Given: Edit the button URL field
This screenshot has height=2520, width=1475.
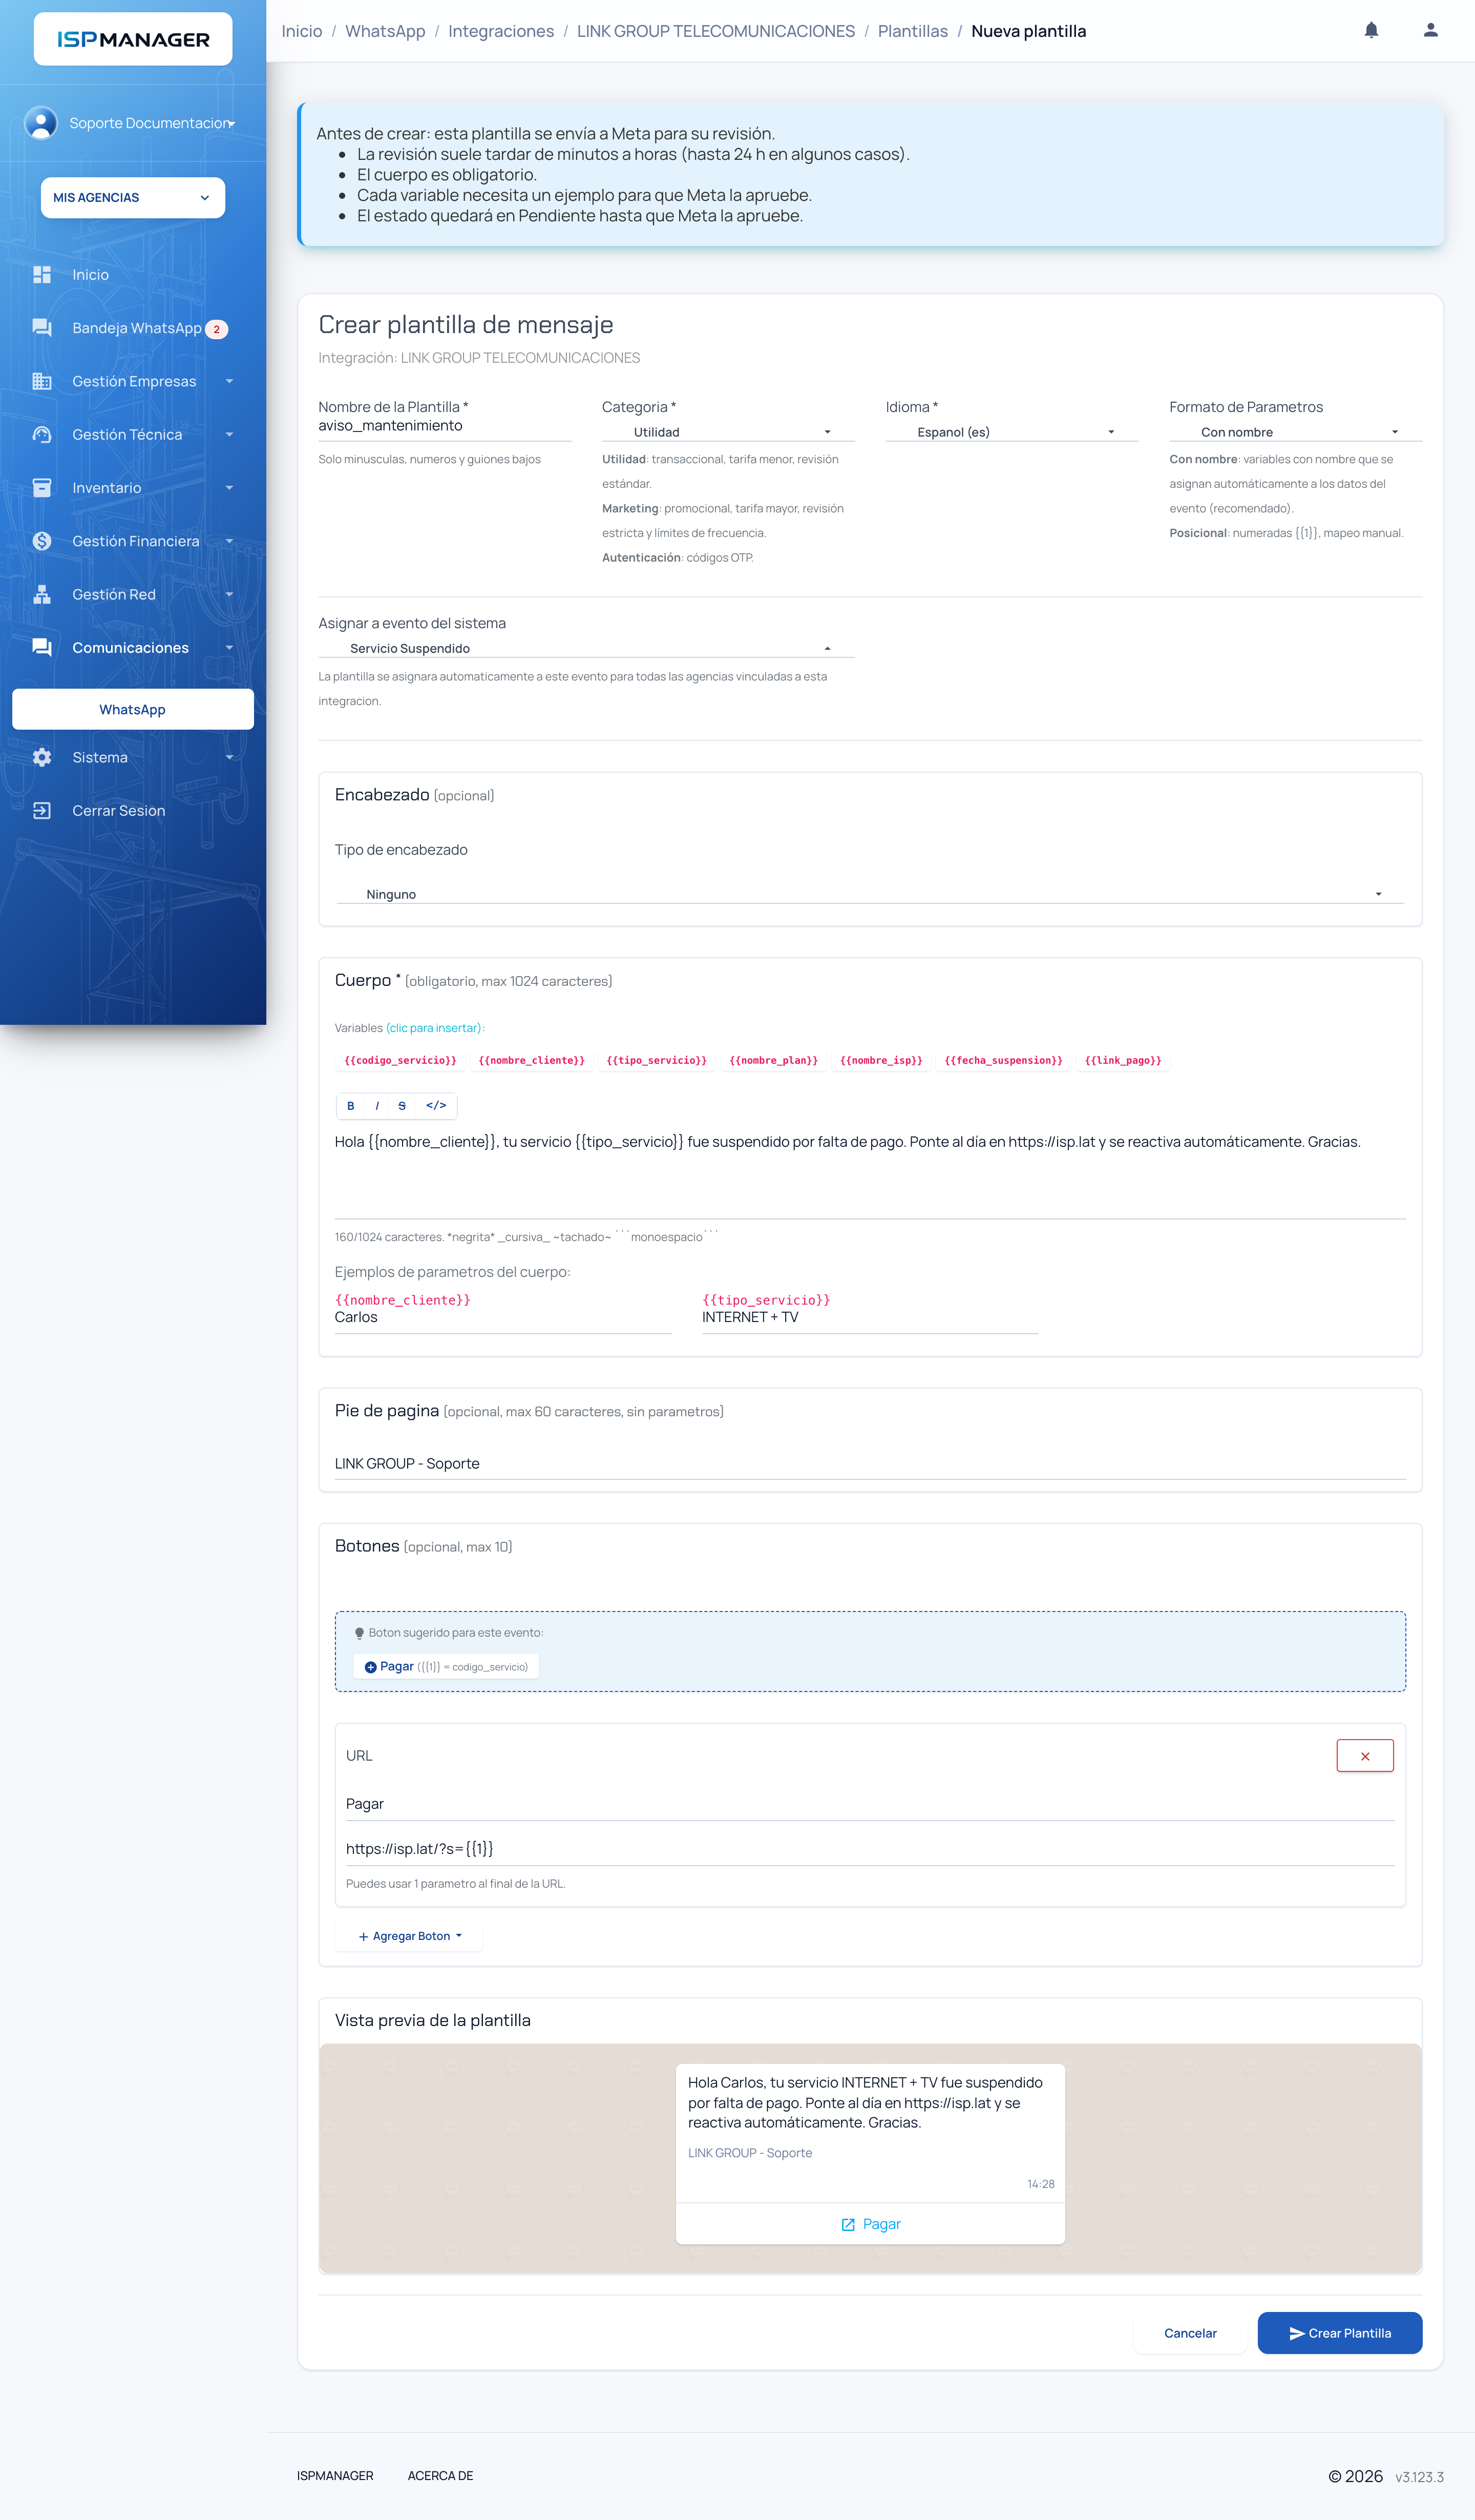Looking at the screenshot, I should coord(871,1849).
